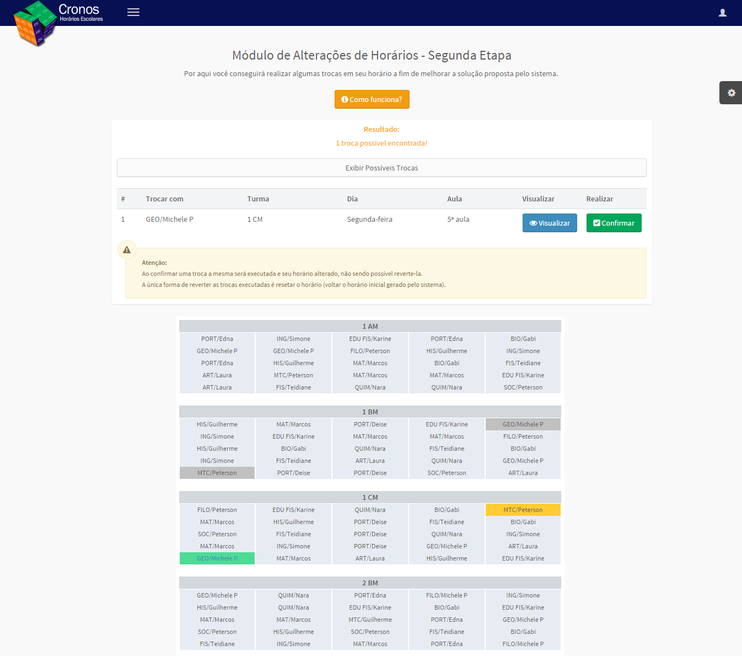Click the warning triangle alert icon

127,250
